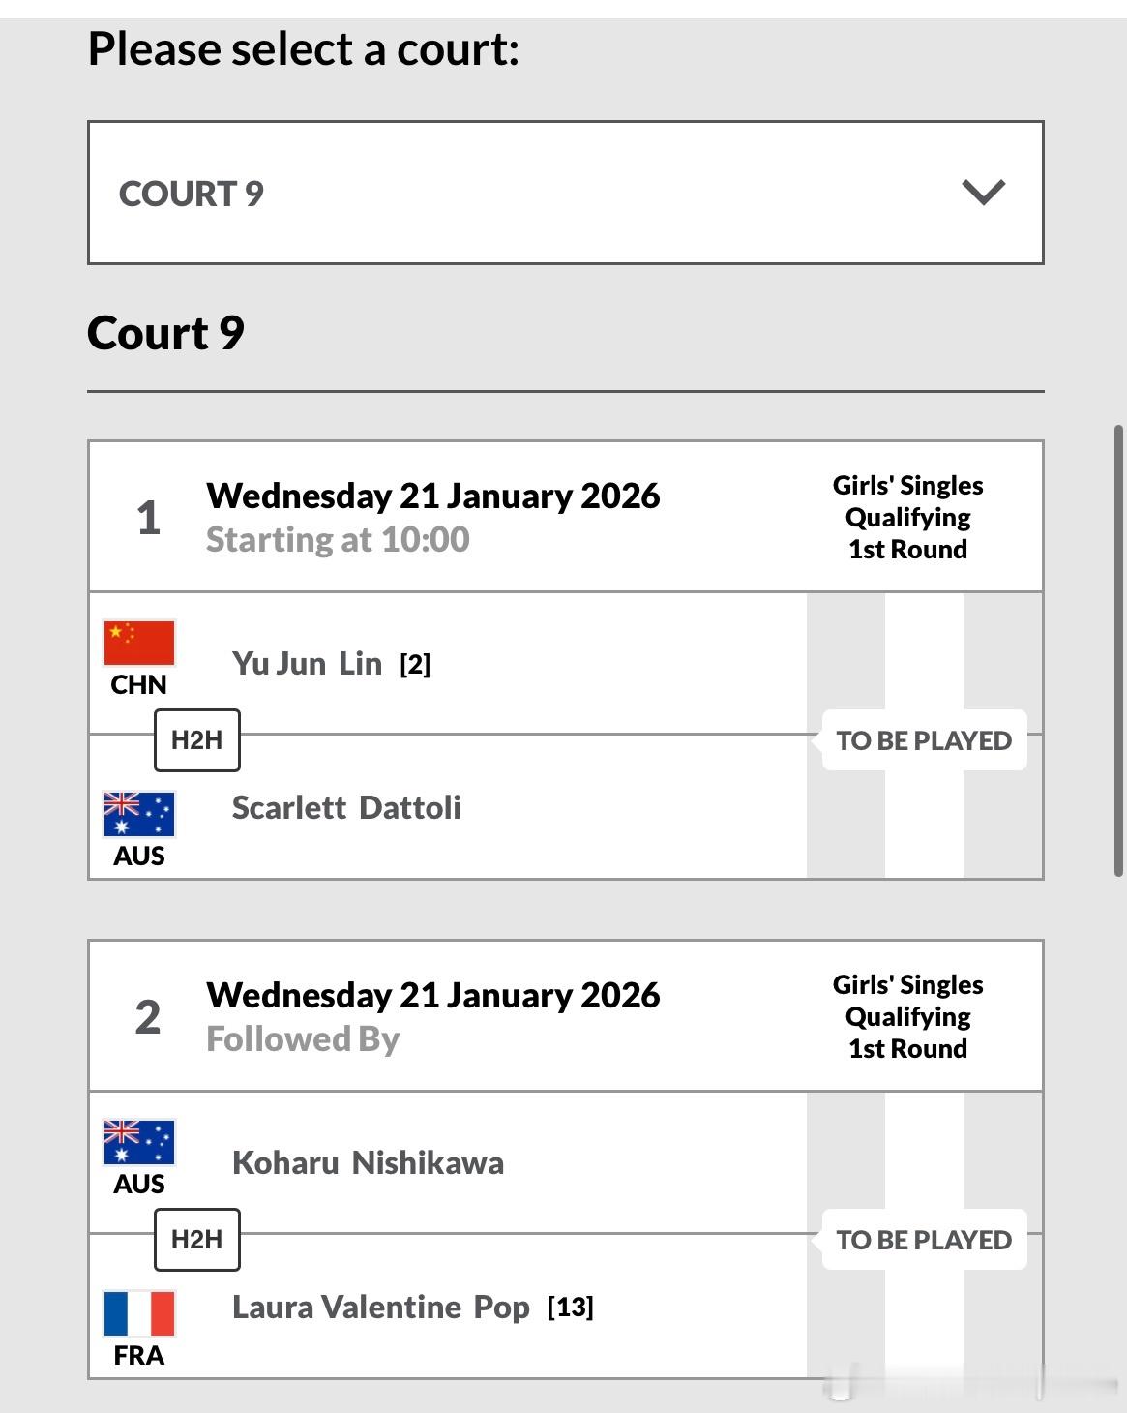
Task: Open H2H for Nishikawa vs Pop
Action: point(197,1239)
